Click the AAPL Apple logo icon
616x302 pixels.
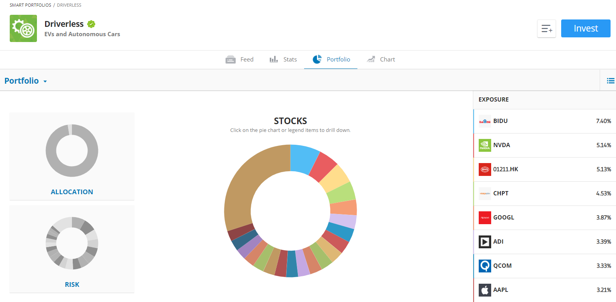[x=485, y=290]
